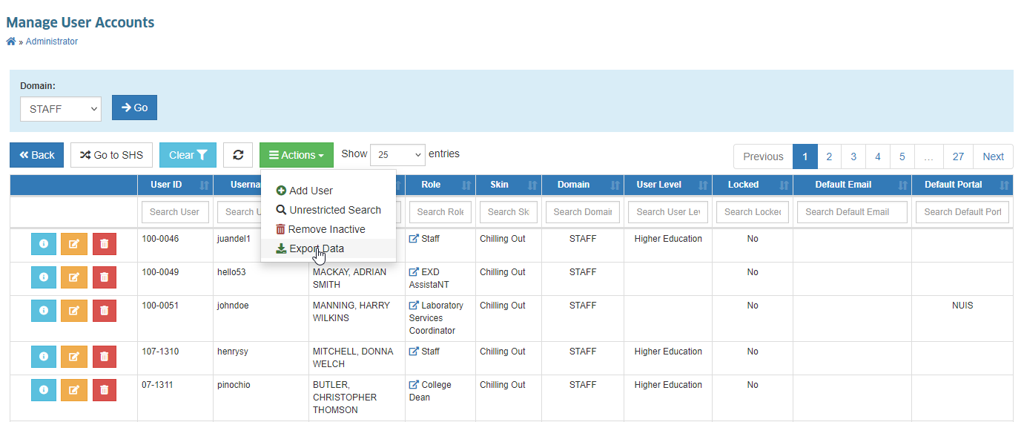The width and height of the screenshot is (1024, 422).
Task: Edit user juandel1 record
Action: 74,243
